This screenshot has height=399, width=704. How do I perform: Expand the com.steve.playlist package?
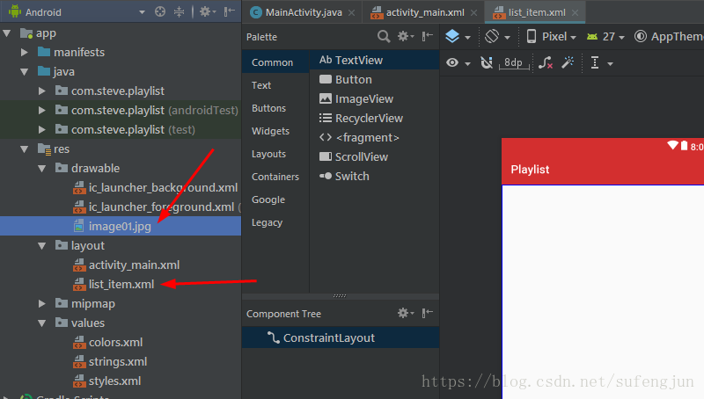(x=41, y=91)
